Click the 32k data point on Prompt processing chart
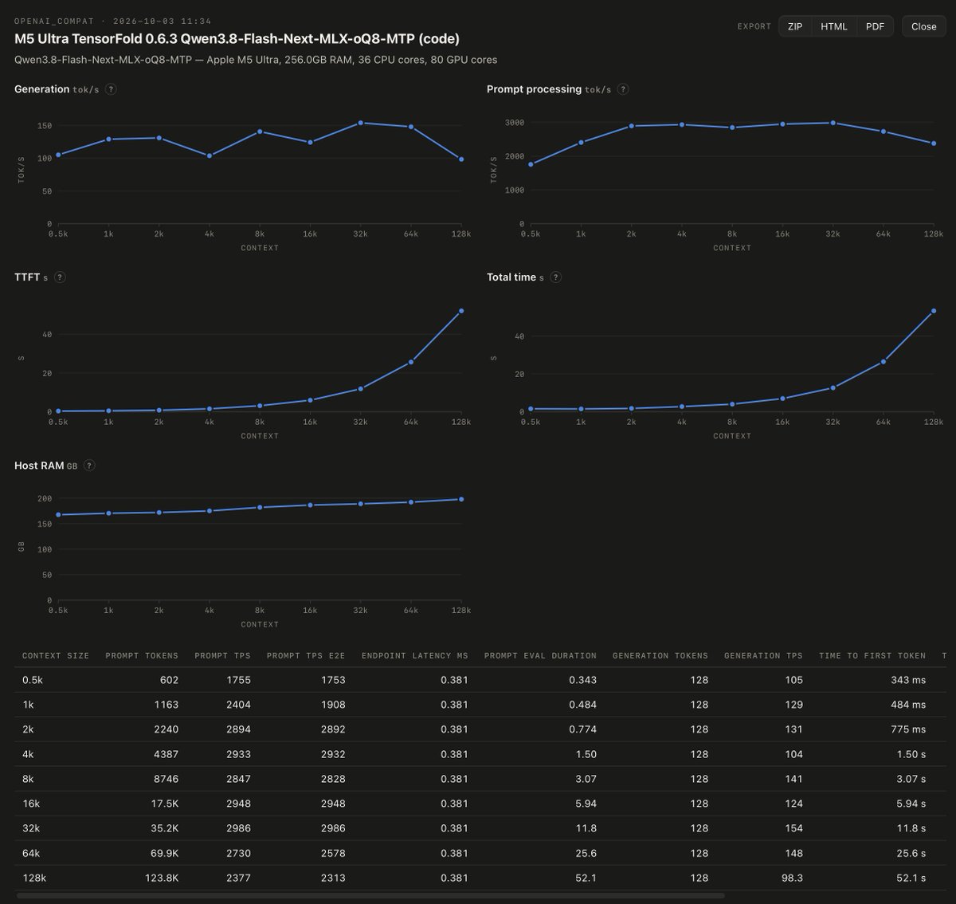Image resolution: width=956 pixels, height=904 pixels. 833,123
